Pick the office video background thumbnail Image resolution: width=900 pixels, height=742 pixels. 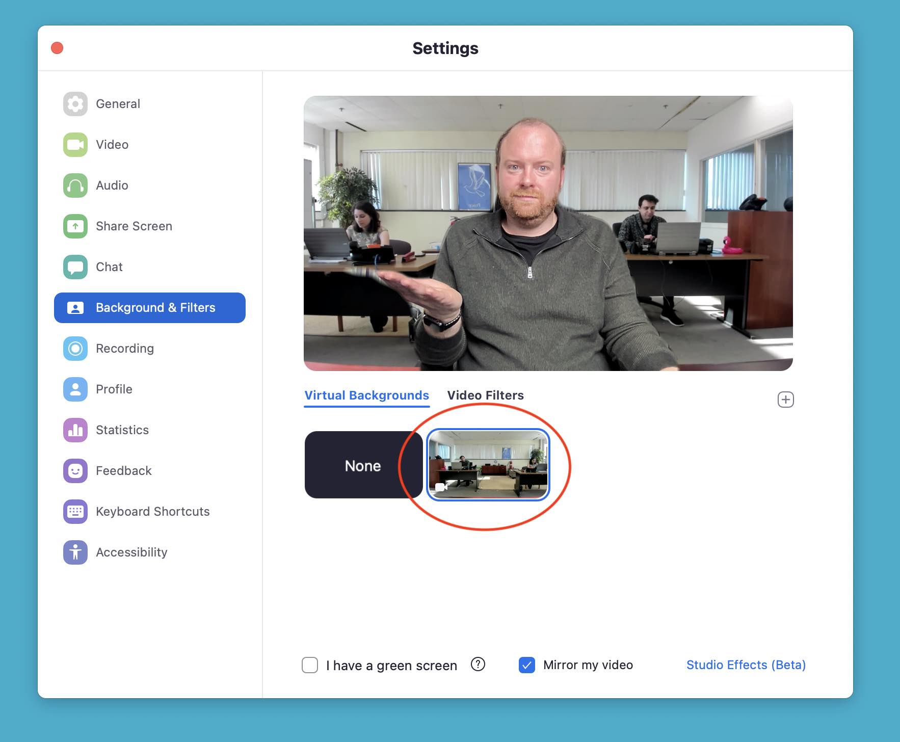point(488,465)
